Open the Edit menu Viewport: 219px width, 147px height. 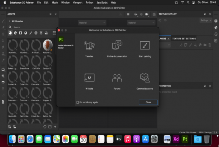(46, 3)
